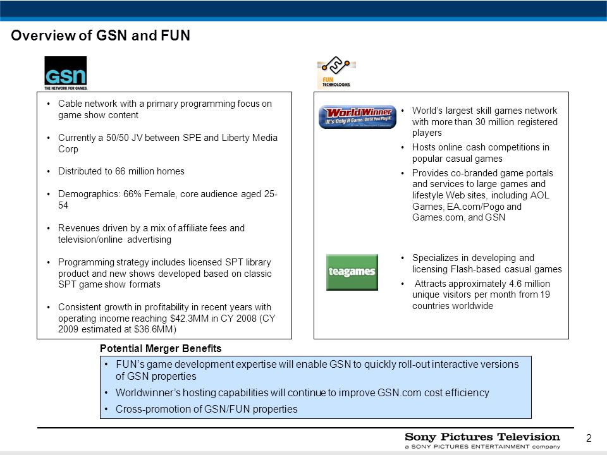
Task: Click the WorldWinner logo
Action: (357, 117)
